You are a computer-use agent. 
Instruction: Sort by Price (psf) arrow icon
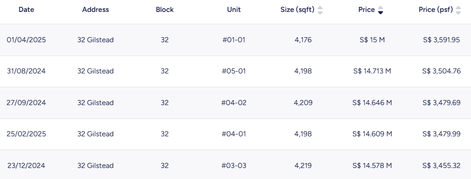458,10
